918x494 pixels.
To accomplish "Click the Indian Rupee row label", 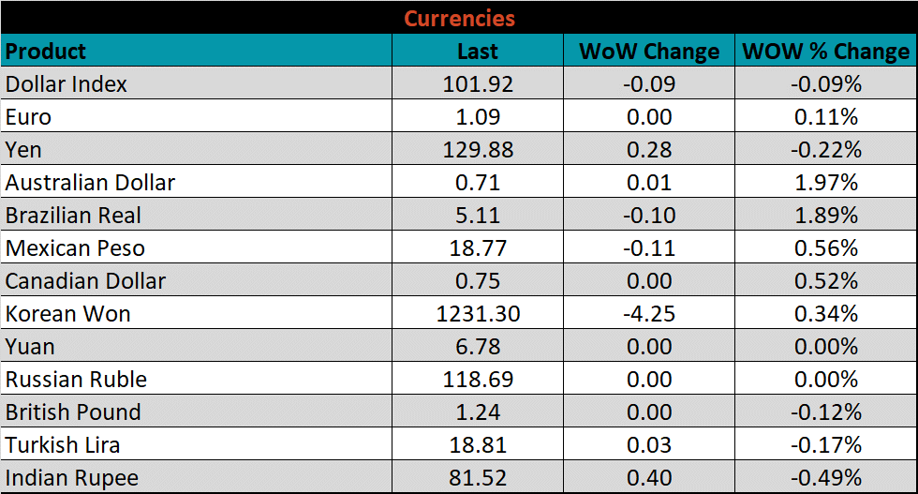I will 72,478.
